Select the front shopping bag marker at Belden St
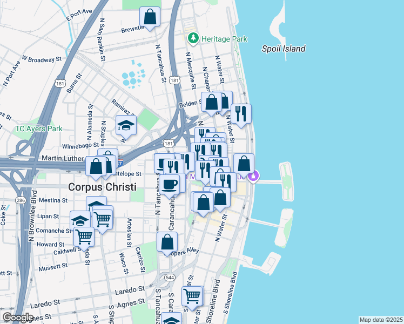404x324 pixels. click(211, 103)
